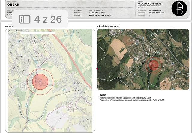Click the "architektonická studie" label

100,15
